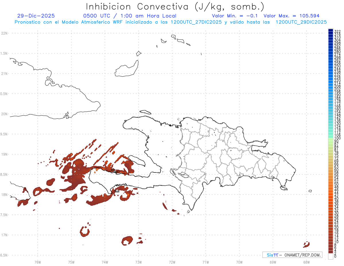The width and height of the screenshot is (344, 266).
Task: Click the 'Valor Min. = -0.1' text
Action: pos(235,16)
